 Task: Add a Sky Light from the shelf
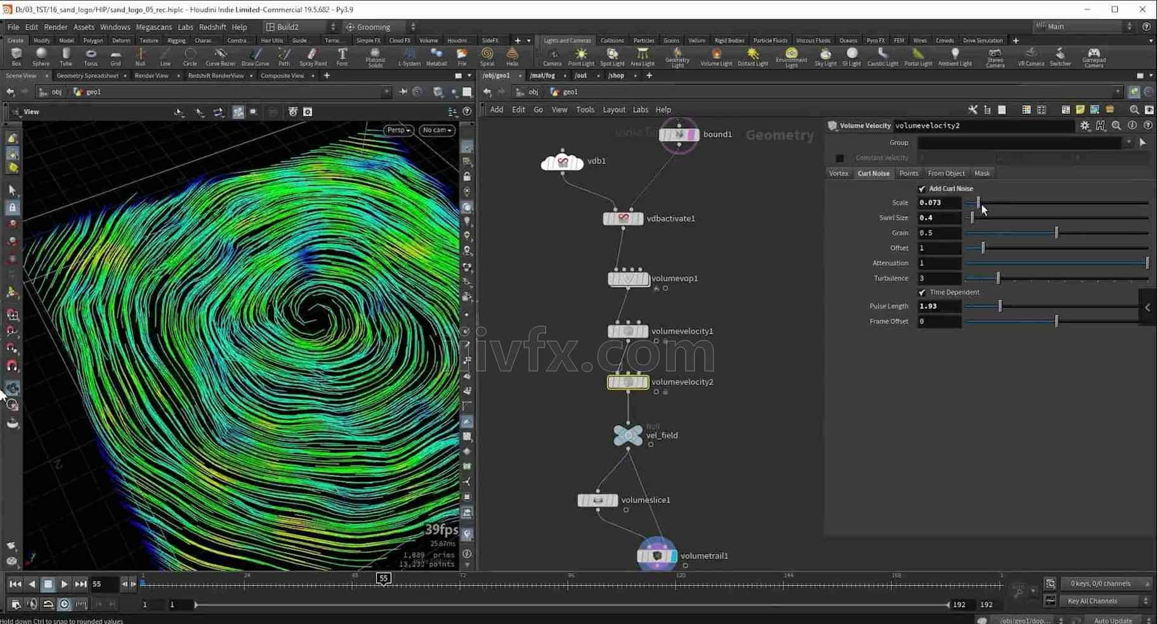tap(825, 56)
